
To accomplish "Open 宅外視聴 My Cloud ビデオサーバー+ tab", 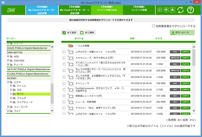I will 75,10.
